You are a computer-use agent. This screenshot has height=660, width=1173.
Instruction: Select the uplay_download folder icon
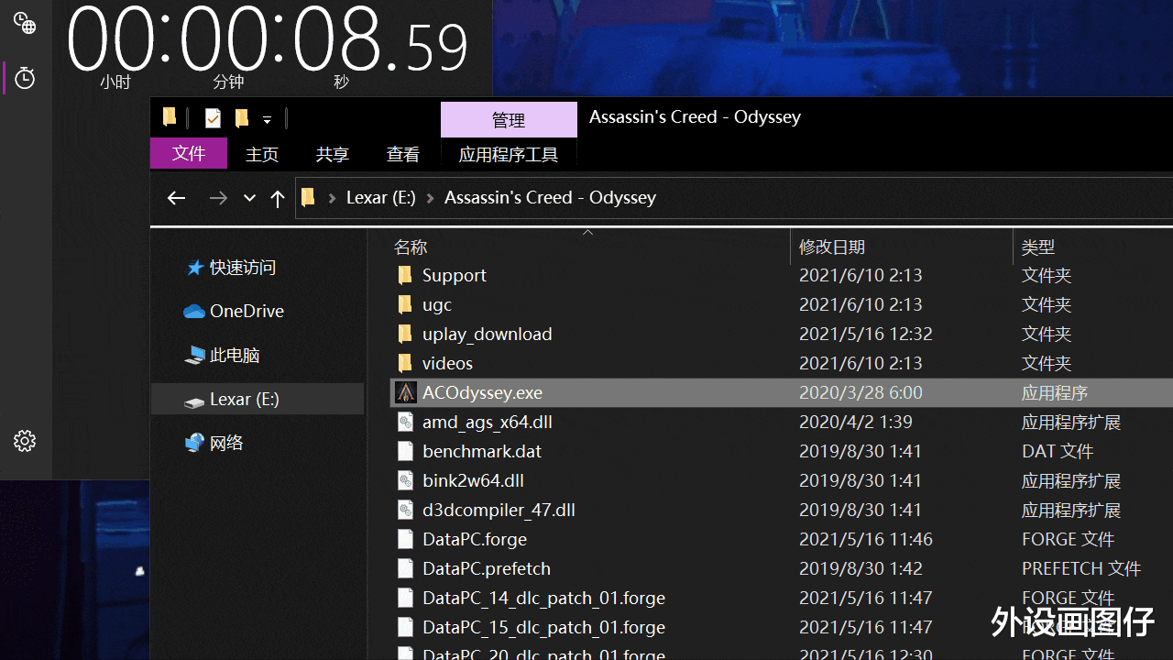[406, 334]
